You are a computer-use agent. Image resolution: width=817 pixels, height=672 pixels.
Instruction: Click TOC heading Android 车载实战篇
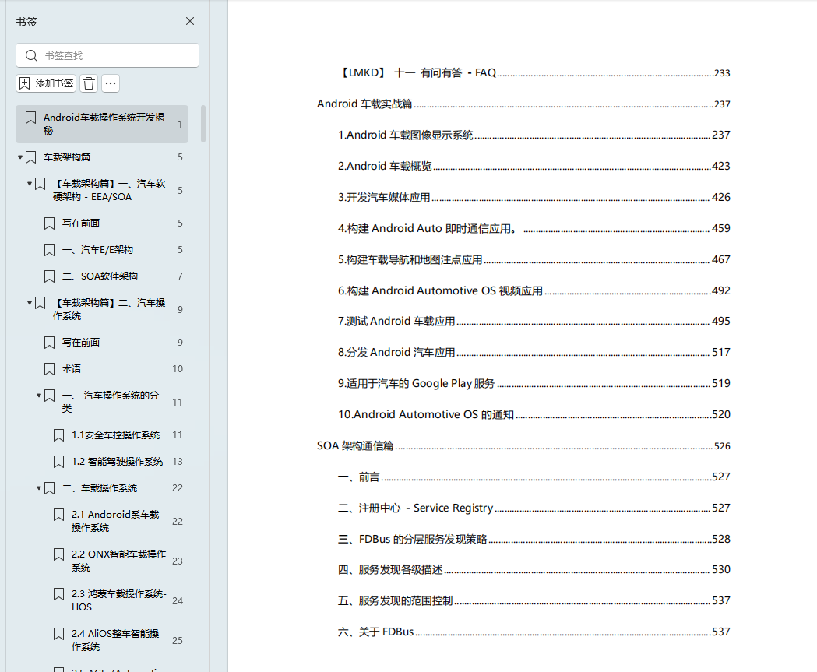click(523, 104)
